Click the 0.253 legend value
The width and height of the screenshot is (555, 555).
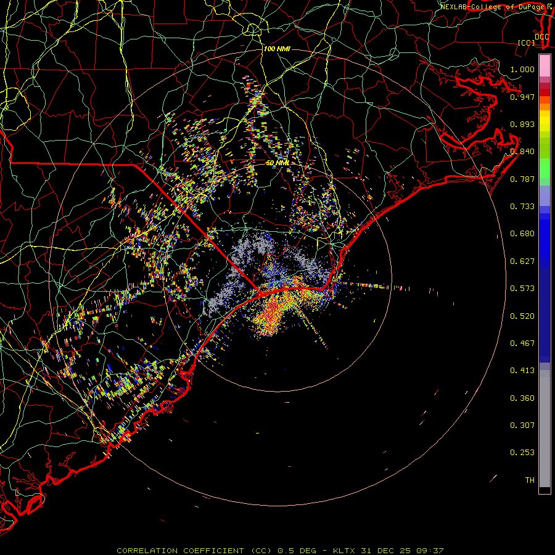coord(522,453)
